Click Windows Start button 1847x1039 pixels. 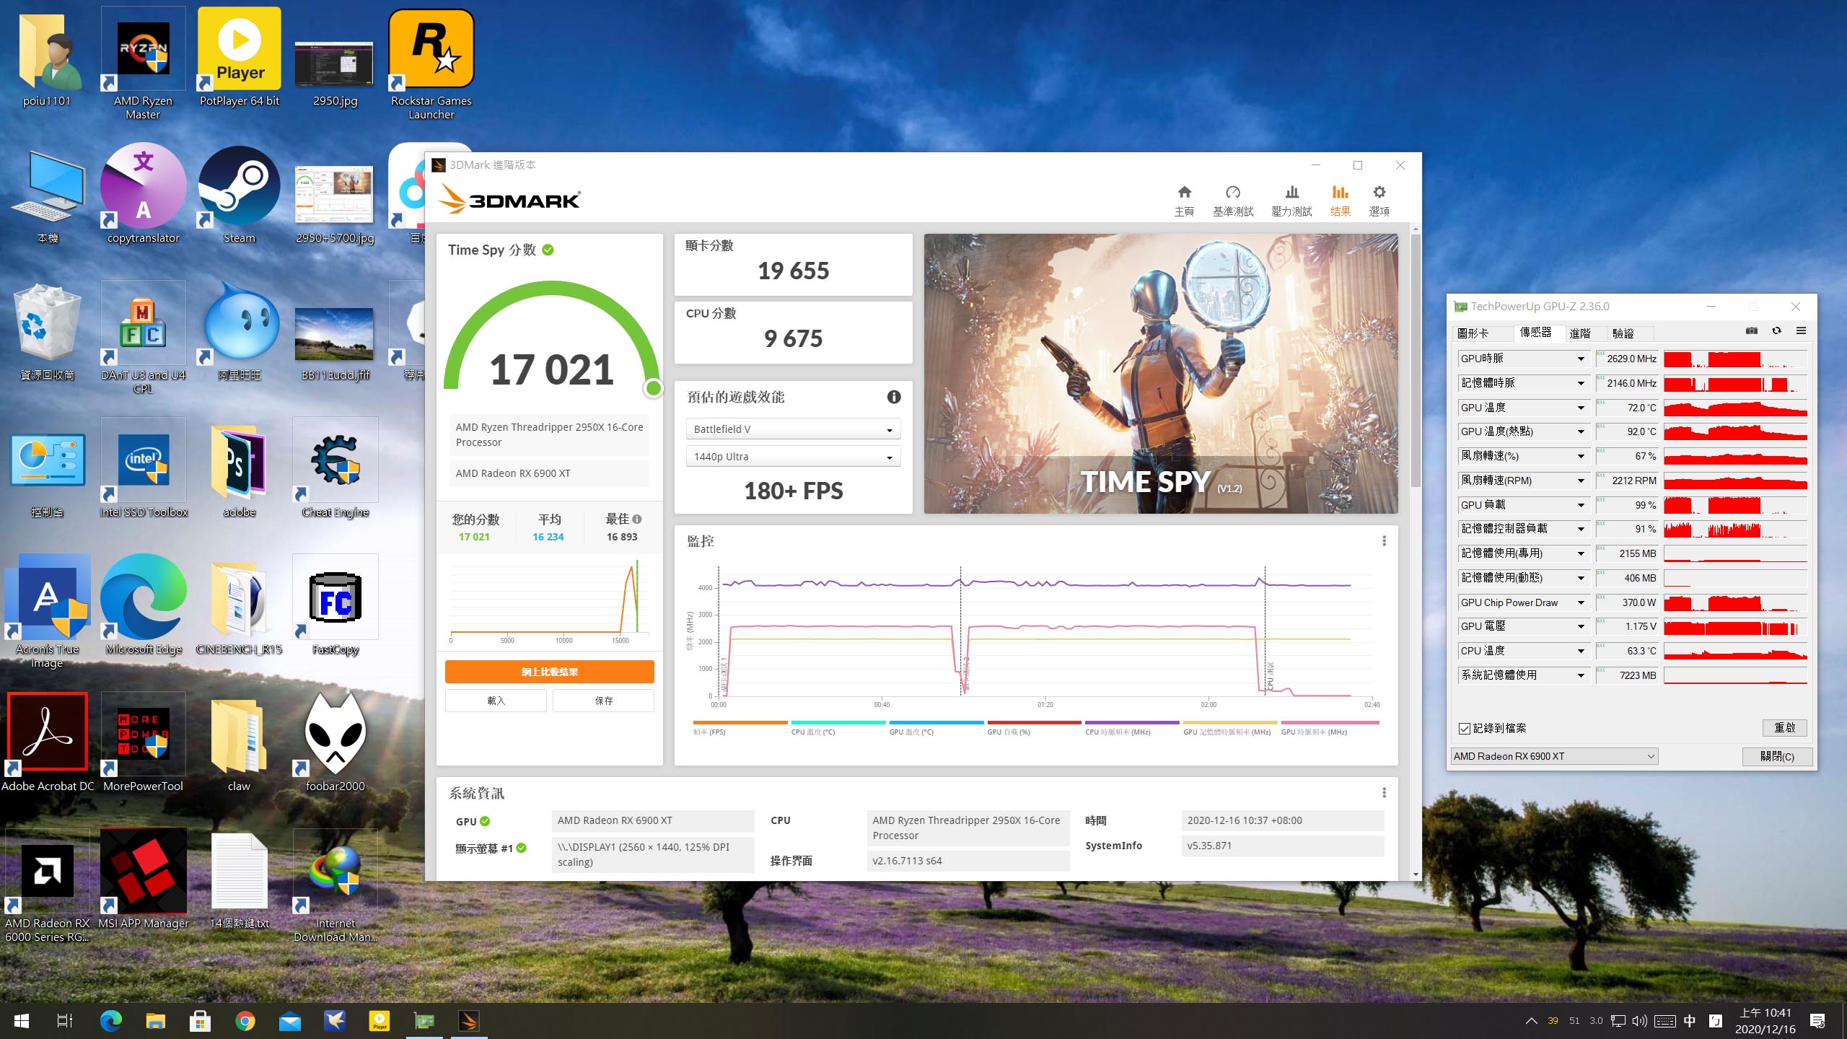click(22, 1021)
